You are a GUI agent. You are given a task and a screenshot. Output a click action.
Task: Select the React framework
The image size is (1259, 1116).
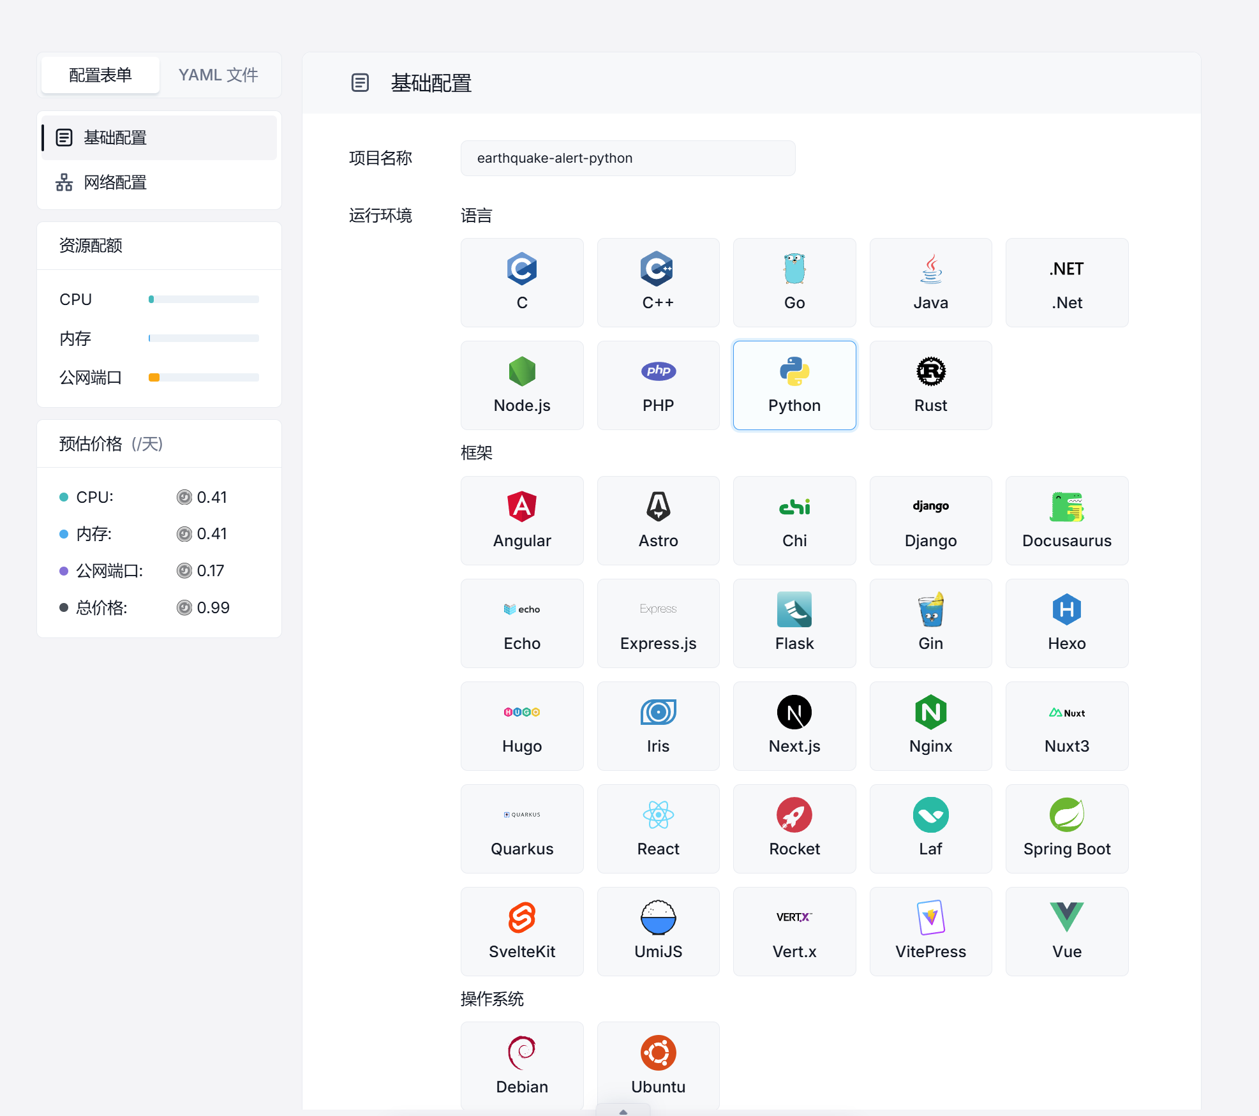pyautogui.click(x=658, y=829)
